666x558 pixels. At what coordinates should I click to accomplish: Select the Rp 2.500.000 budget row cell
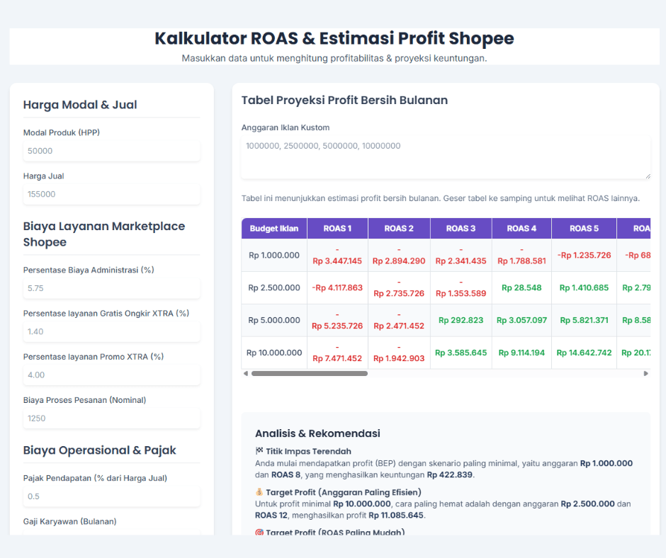pyautogui.click(x=274, y=287)
